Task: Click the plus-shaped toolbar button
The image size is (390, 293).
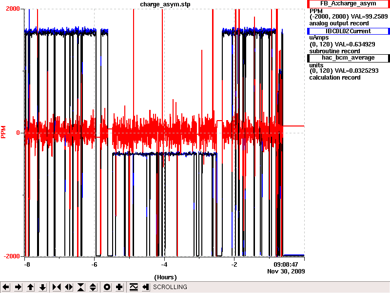Action: 119,287
